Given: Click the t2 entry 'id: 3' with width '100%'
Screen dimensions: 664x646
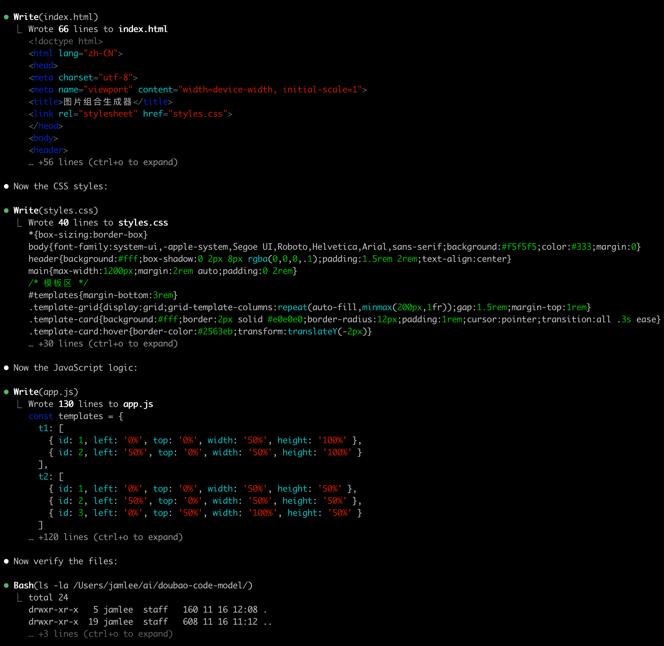Looking at the screenshot, I should pyautogui.click(x=205, y=513).
